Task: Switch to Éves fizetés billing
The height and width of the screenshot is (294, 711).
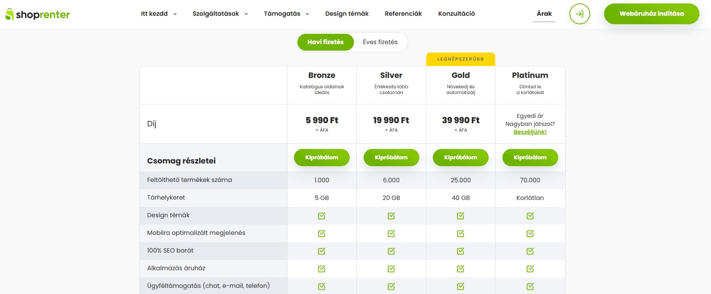Action: point(380,42)
